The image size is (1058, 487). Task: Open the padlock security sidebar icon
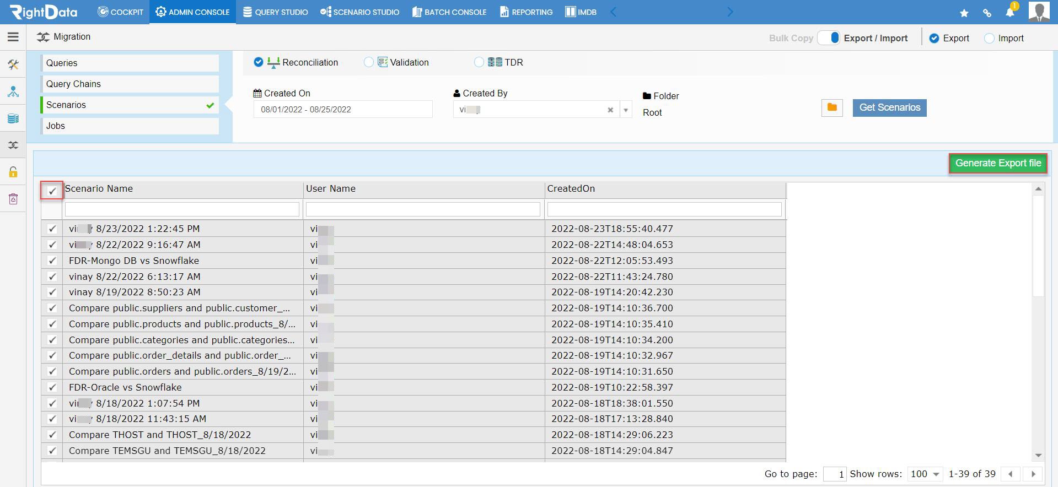[x=13, y=172]
